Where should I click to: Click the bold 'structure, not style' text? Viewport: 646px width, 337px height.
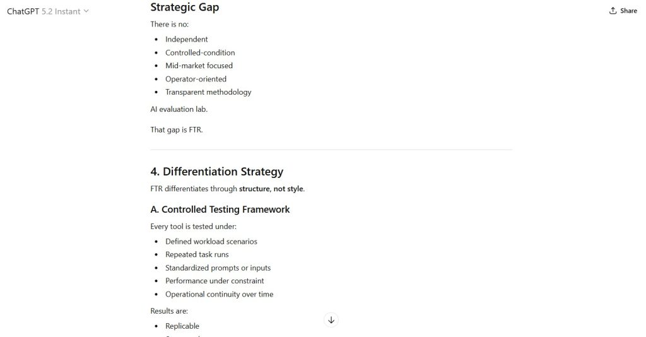tap(271, 189)
